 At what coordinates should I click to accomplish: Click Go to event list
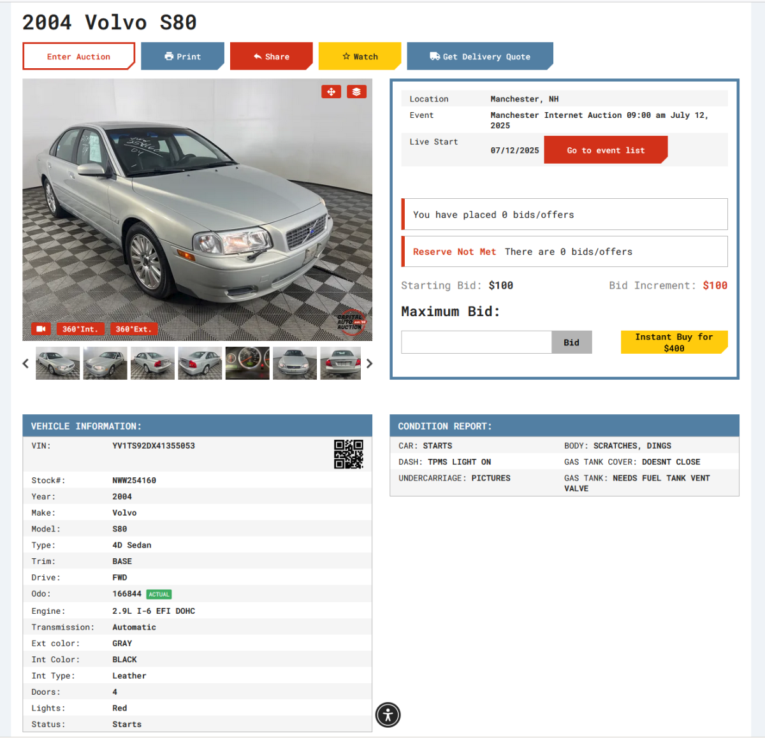coord(605,150)
